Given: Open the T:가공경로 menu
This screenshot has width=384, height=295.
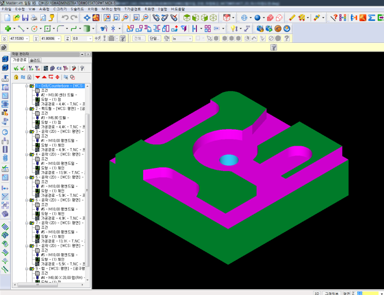Looking at the screenshot, I should pos(132,9).
